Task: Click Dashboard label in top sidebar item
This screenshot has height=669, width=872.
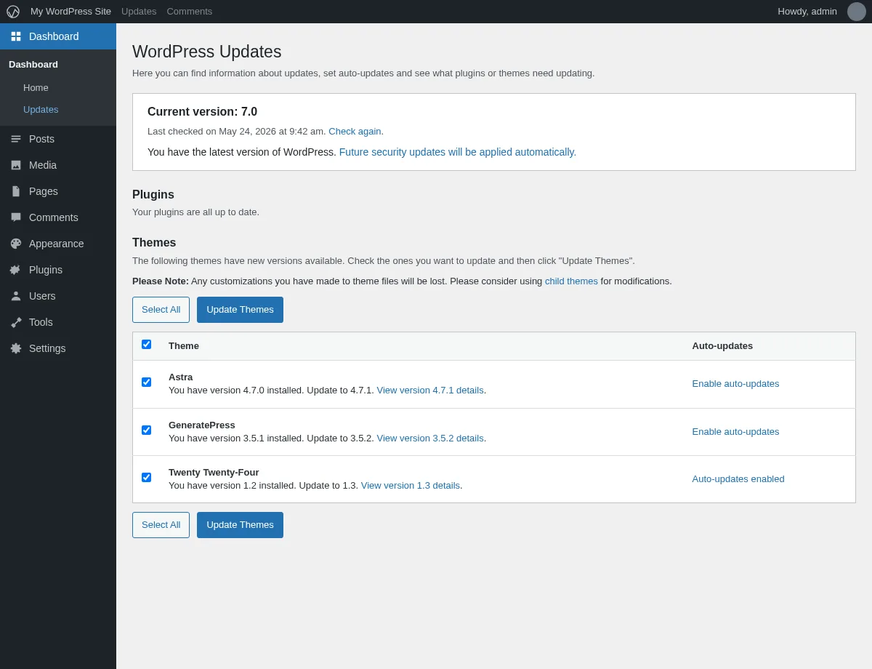Action: tap(54, 36)
